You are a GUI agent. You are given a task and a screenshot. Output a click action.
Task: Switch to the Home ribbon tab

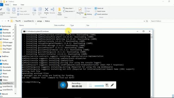(7, 5)
